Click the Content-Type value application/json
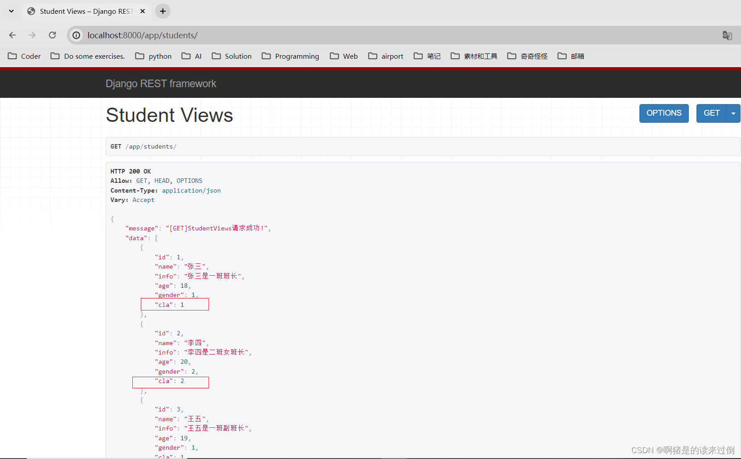Screen dimensions: 741x459 click(191, 190)
